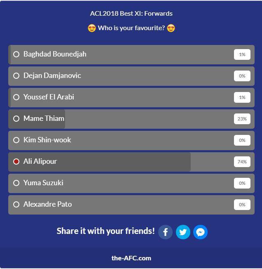Click the Alexandre Pato name label

click(x=47, y=204)
